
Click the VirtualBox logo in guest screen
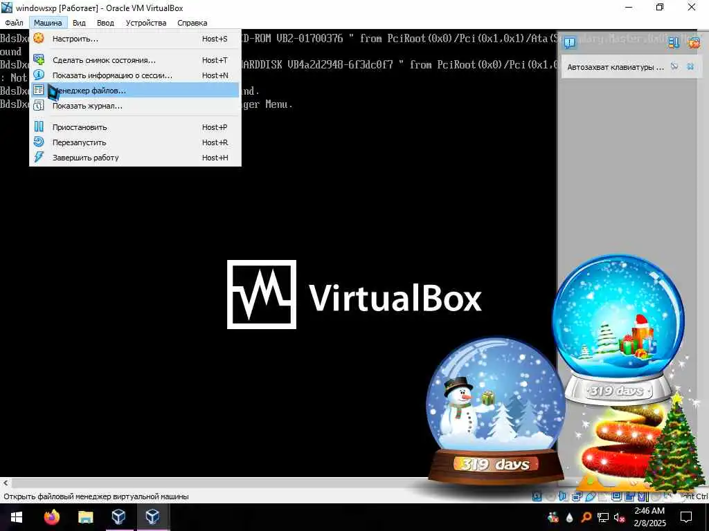coord(354,295)
